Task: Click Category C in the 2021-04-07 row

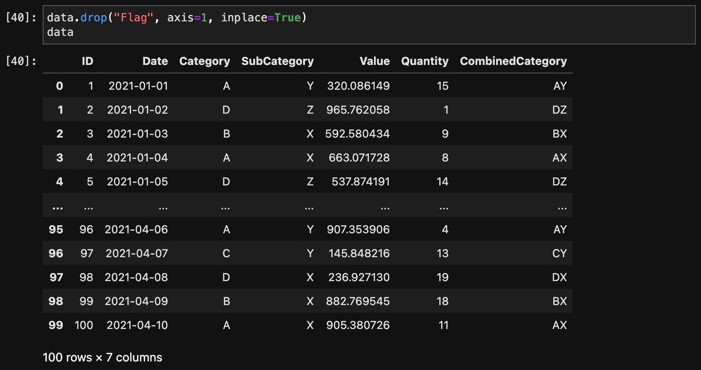Action: (x=226, y=253)
